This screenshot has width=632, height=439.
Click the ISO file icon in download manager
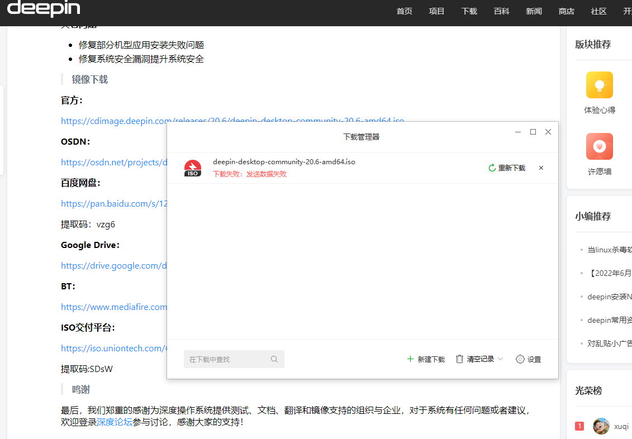193,168
